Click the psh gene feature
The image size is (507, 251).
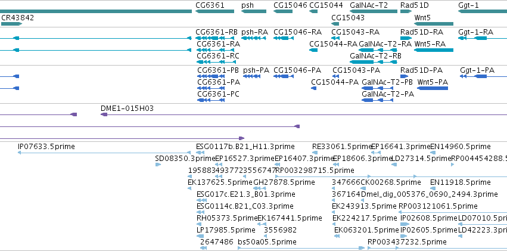[x=254, y=11]
